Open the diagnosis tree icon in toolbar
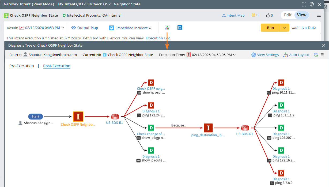329x187 pixels. (x=167, y=28)
